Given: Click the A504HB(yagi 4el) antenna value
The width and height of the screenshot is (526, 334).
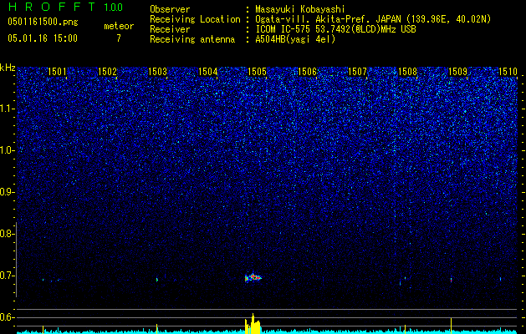Looking at the screenshot, I should 295,39.
